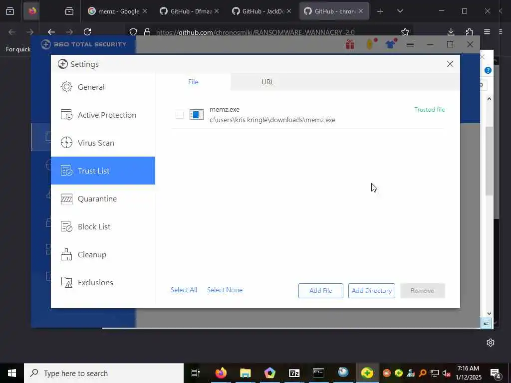Open Firefox from taskbar
Viewport: 511px width, 383px height.
tap(221, 373)
